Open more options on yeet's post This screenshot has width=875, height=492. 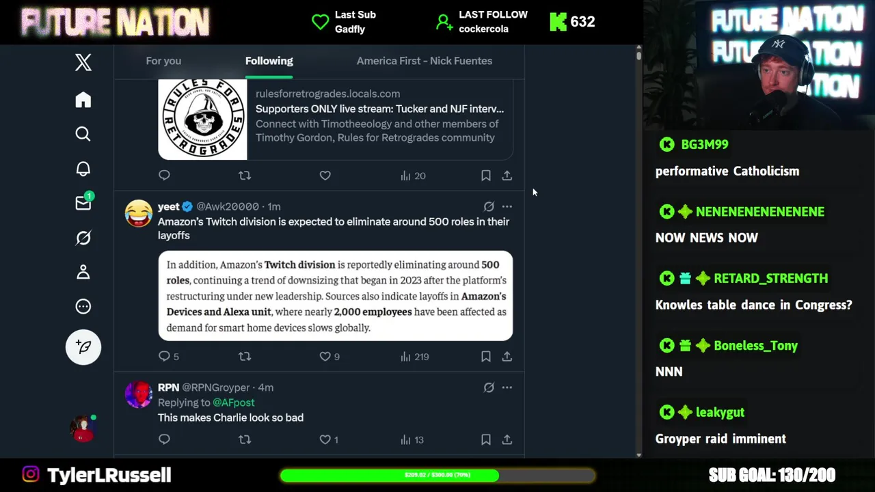(507, 206)
